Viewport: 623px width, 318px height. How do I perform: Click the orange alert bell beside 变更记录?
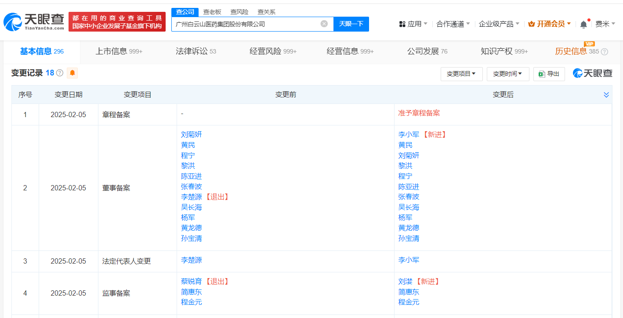coord(72,73)
